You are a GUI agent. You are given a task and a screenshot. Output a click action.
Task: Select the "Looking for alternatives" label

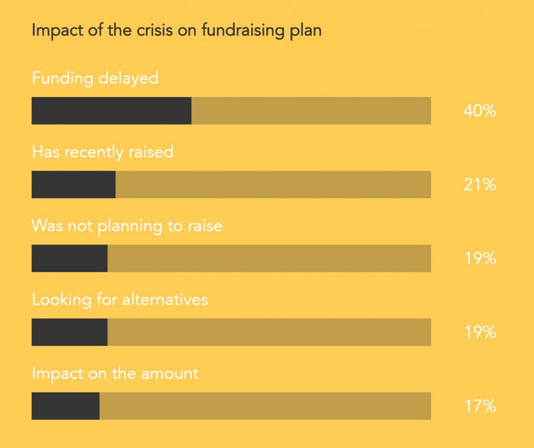(x=120, y=300)
